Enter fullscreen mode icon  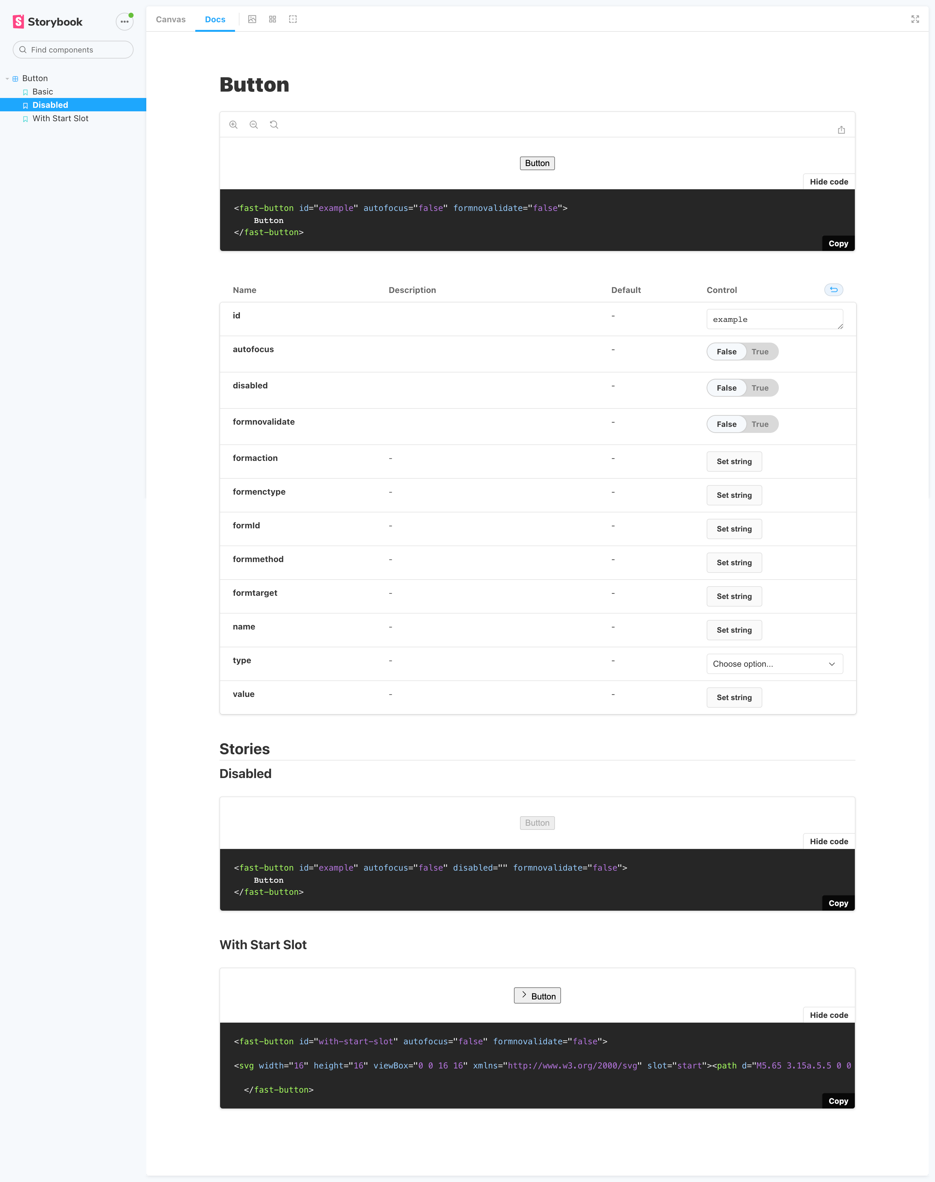915,19
